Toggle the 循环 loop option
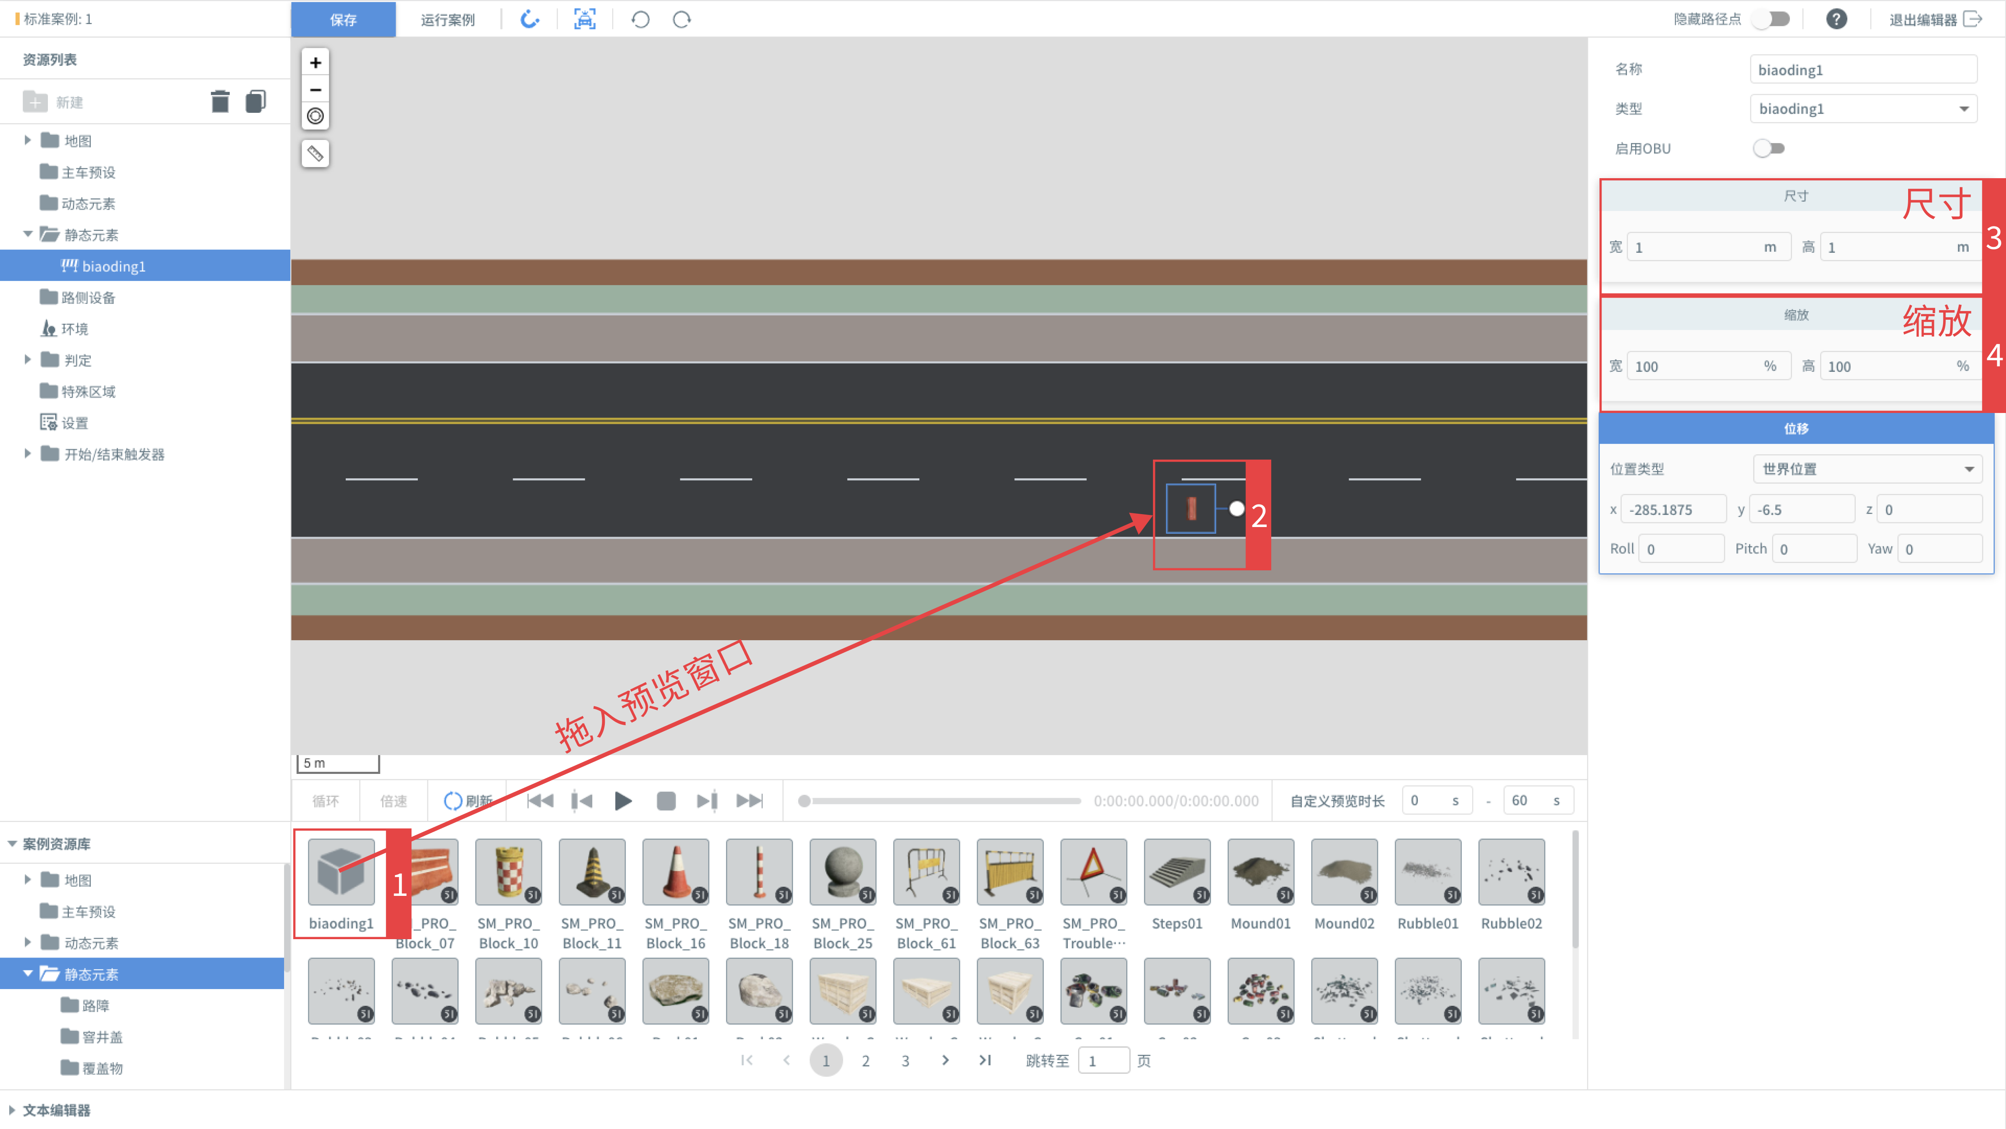This screenshot has width=2006, height=1129. (x=325, y=801)
